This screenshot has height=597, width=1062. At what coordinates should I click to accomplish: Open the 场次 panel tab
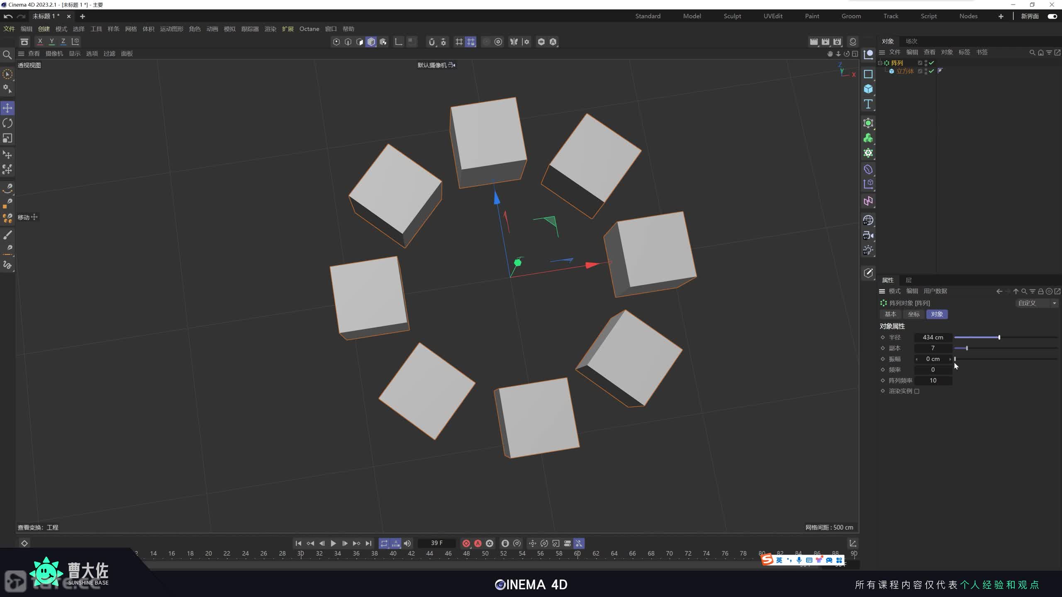tap(911, 41)
